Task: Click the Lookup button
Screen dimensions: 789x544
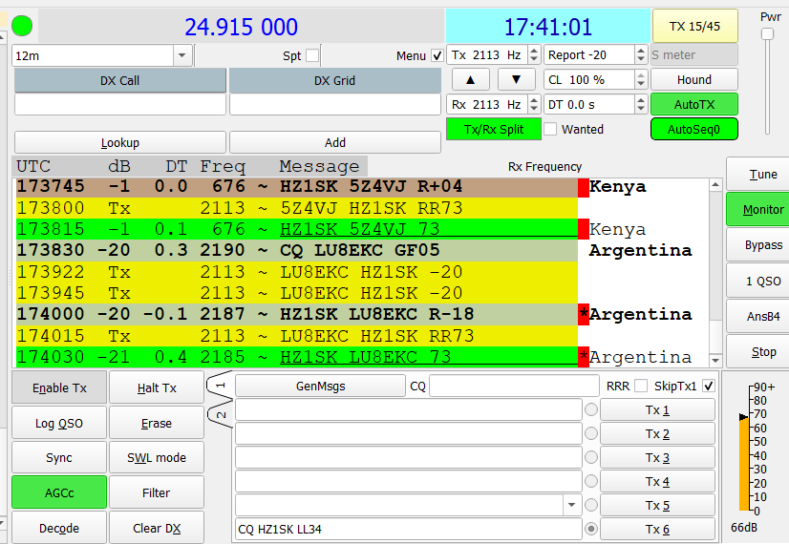Action: point(119,143)
